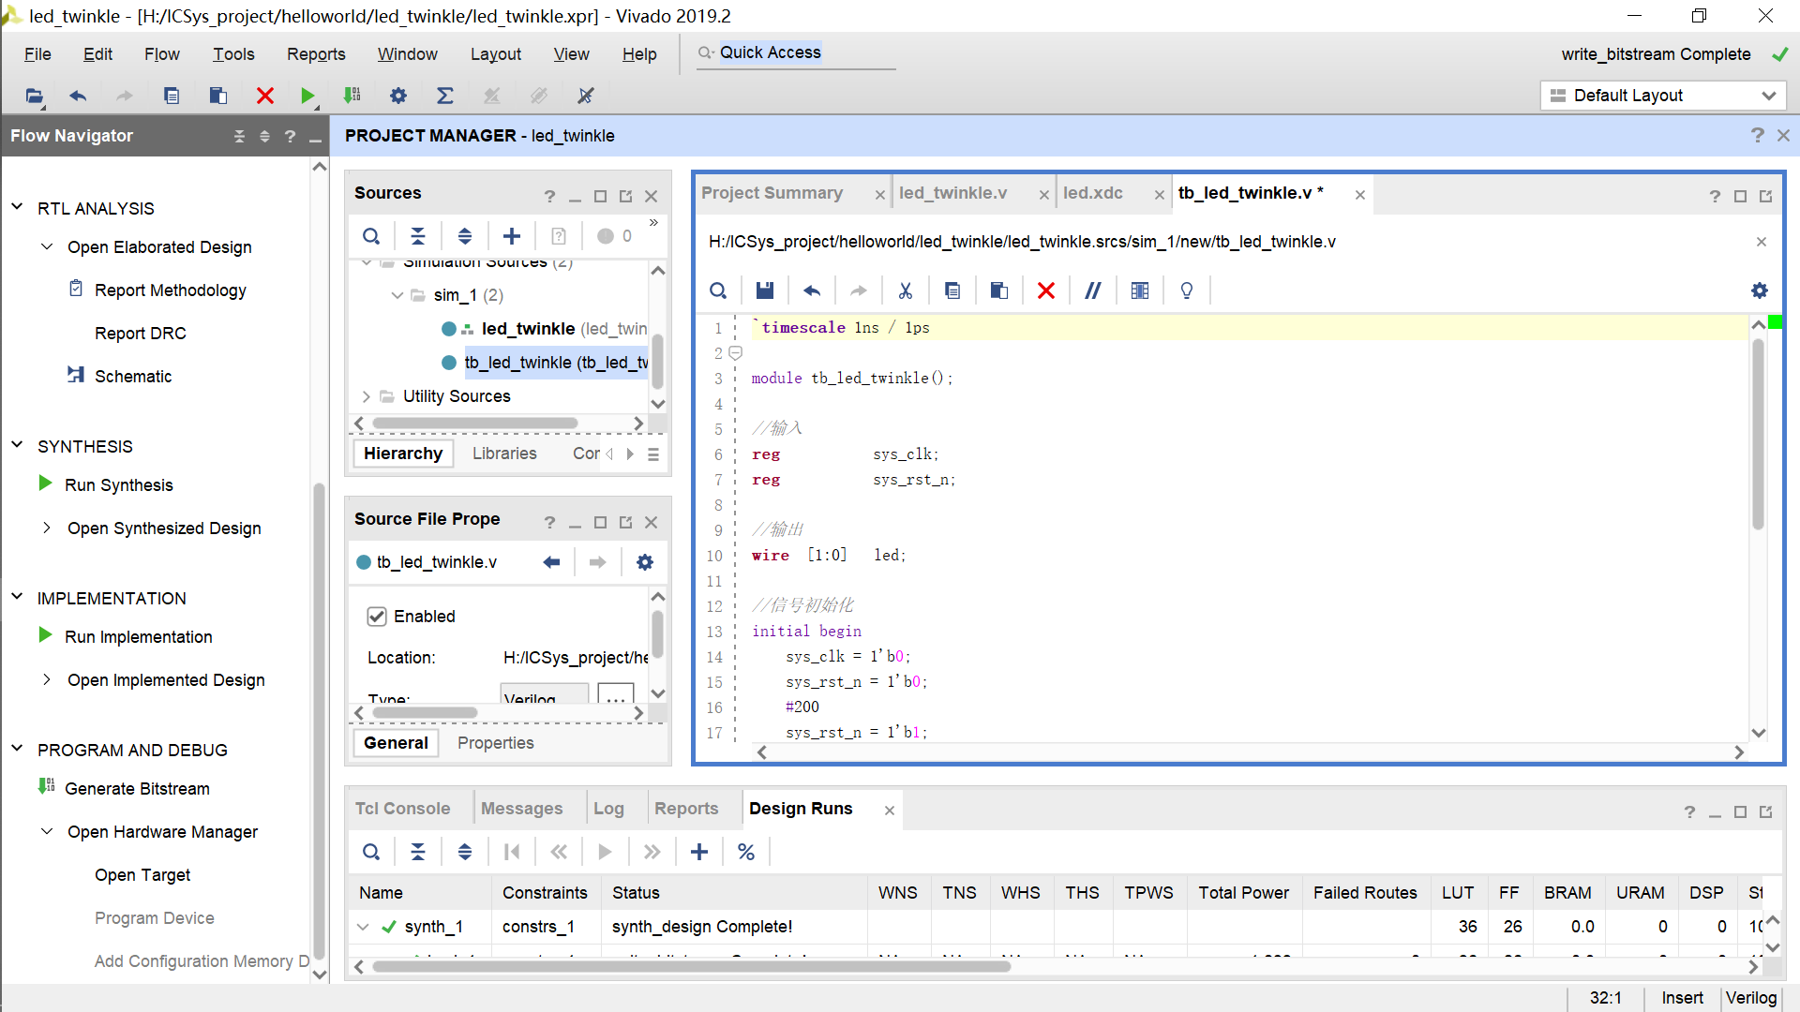
Task: Toggle the Enabled checkbox
Action: (x=377, y=617)
